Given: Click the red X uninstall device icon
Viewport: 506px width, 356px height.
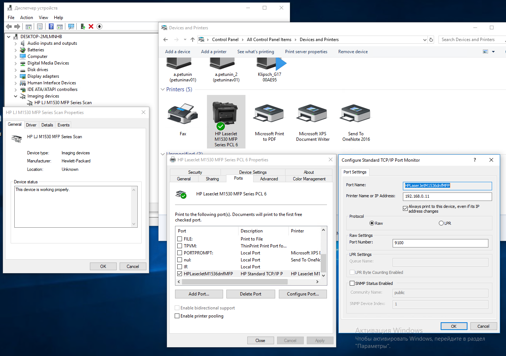Looking at the screenshot, I should pyautogui.click(x=91, y=26).
